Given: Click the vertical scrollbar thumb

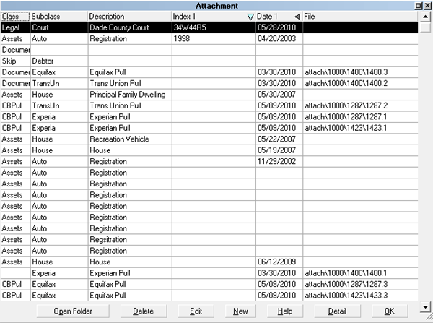Looking at the screenshot, I should tap(425, 27).
